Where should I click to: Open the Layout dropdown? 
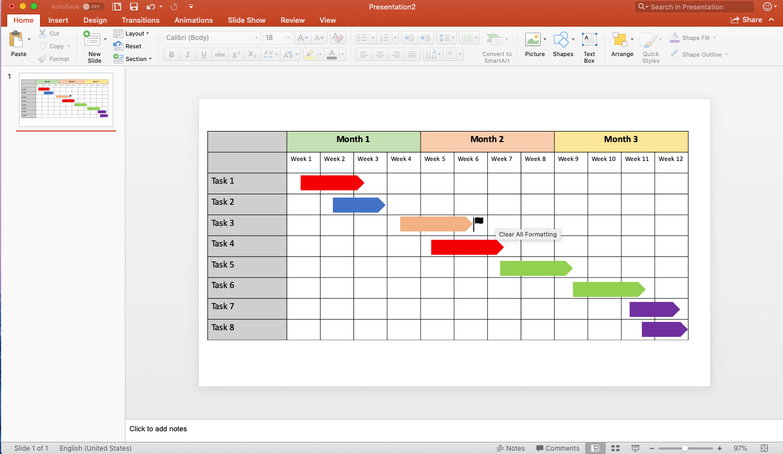coord(133,33)
